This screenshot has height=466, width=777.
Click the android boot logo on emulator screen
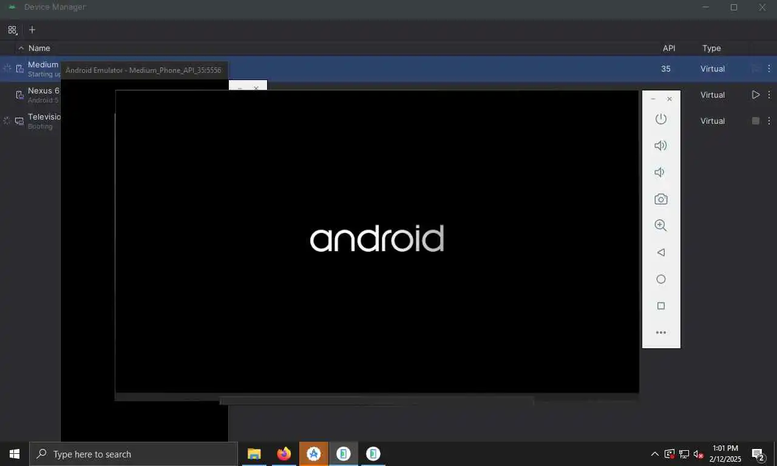coord(377,238)
